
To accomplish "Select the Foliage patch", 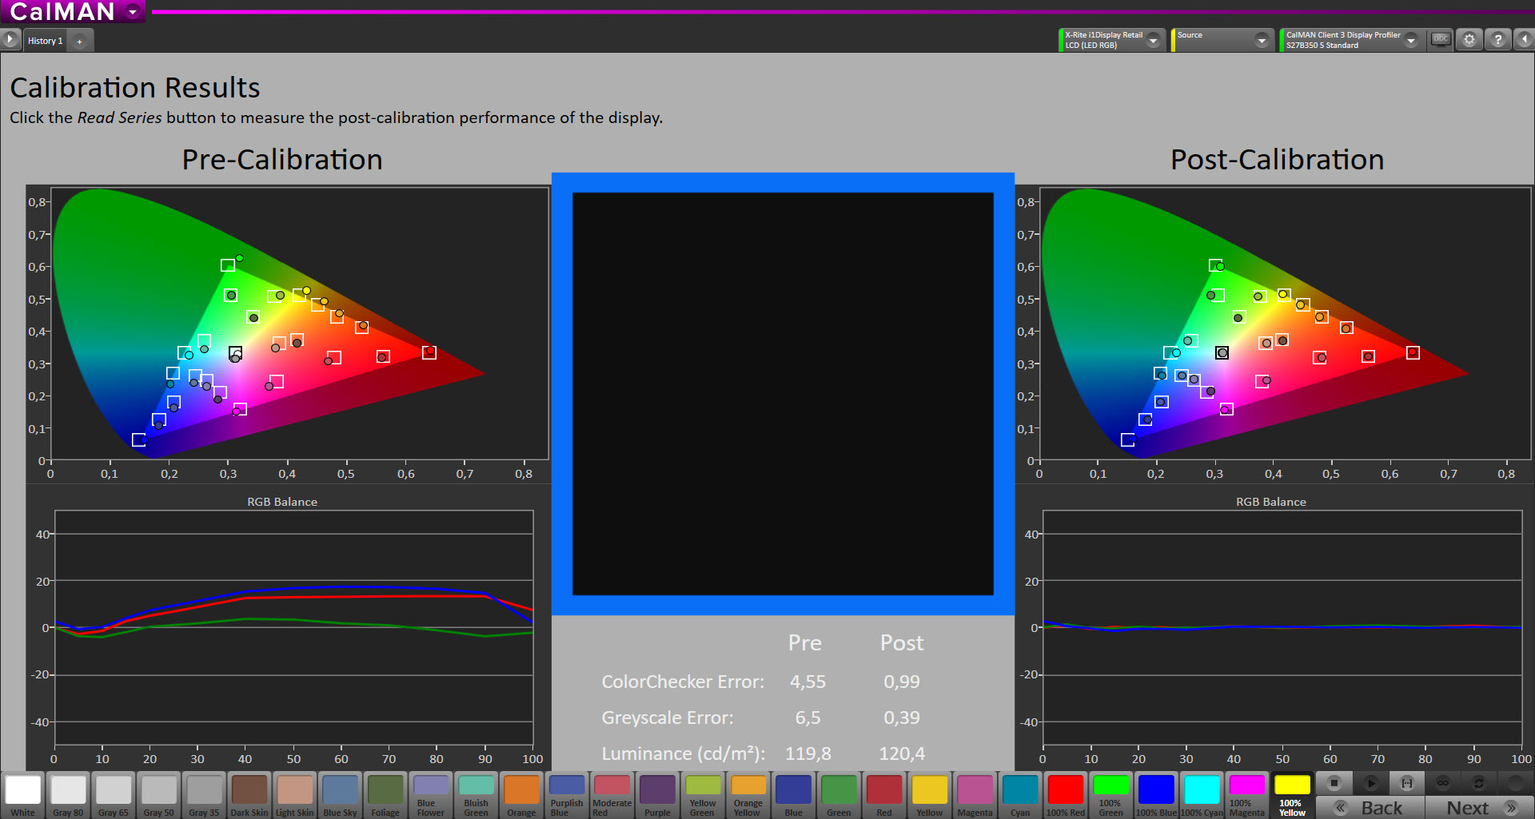I will point(385,795).
